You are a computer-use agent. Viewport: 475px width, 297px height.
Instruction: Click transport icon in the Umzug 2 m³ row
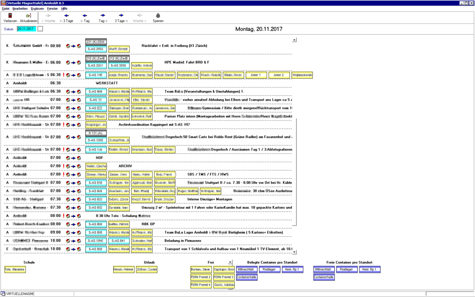[73, 208]
